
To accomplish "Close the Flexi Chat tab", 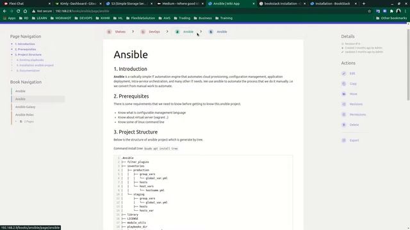I will click(49, 4).
